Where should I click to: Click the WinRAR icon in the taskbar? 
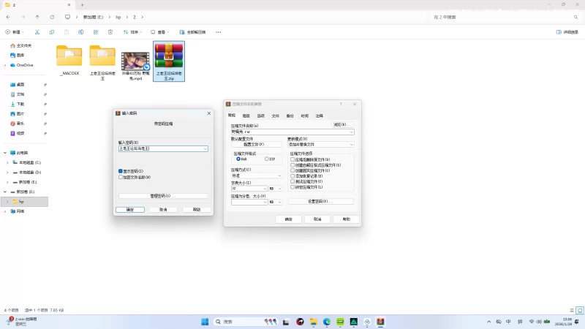coord(380,322)
